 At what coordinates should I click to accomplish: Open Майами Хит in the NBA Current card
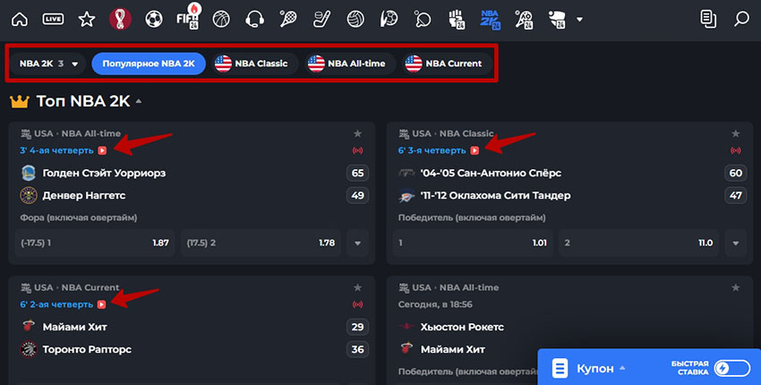[x=74, y=327]
